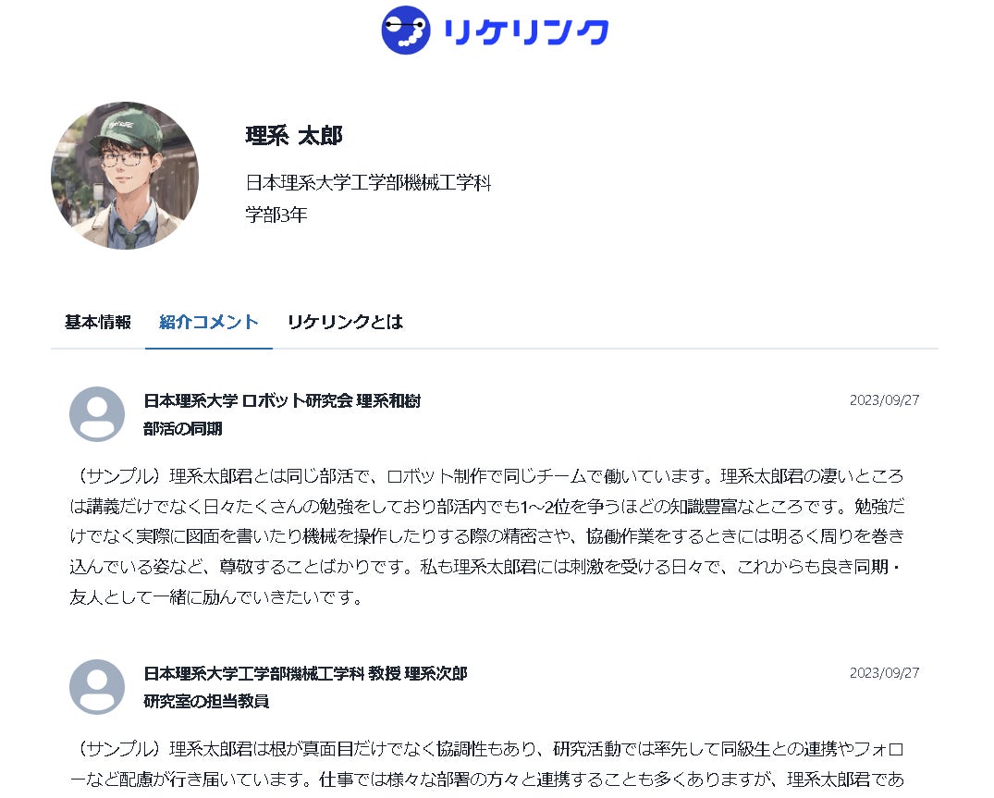Click the avatar icon of 教授 理系次郎
The image size is (994, 798).
[97, 686]
